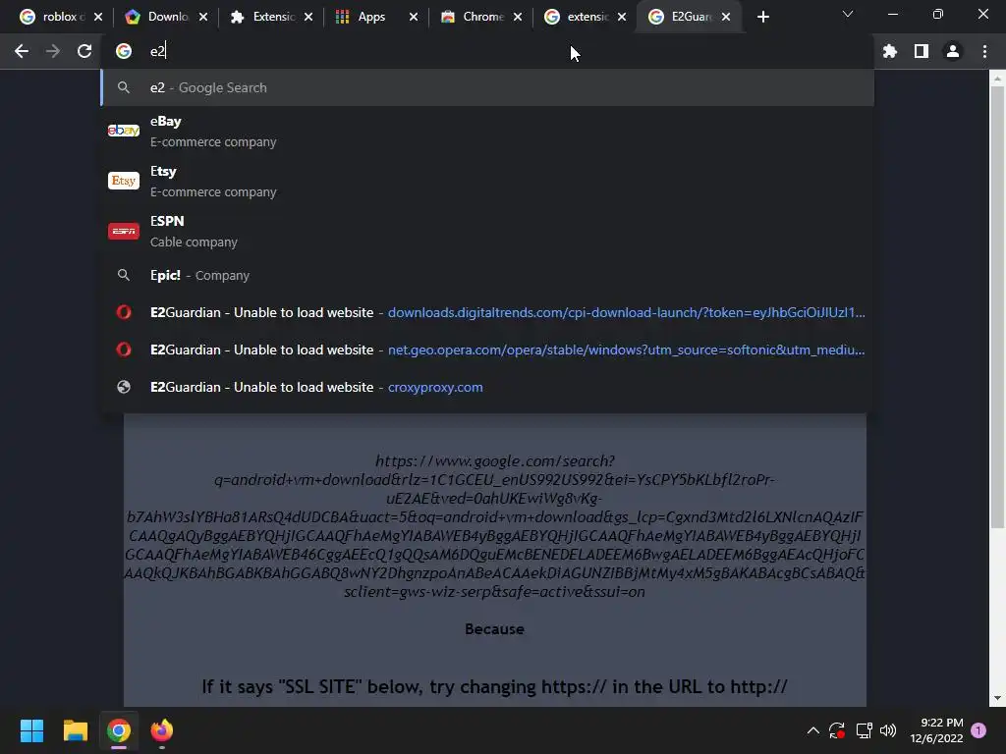Click the globe icon beside croxyproxy suggestion
1006x754 pixels.
123,387
